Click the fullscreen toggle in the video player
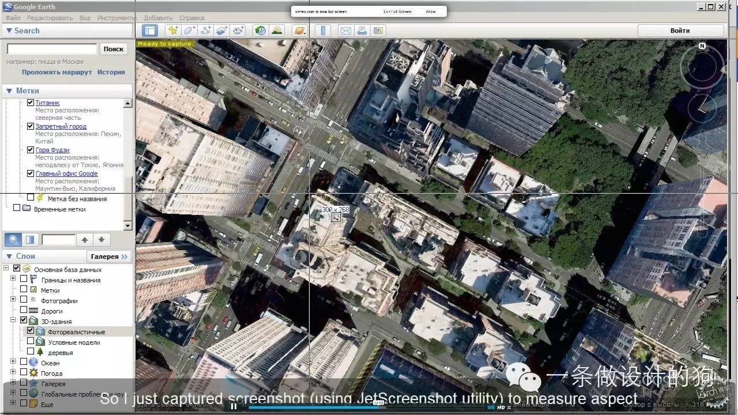Image resolution: width=738 pixels, height=415 pixels. pyautogui.click(x=509, y=407)
